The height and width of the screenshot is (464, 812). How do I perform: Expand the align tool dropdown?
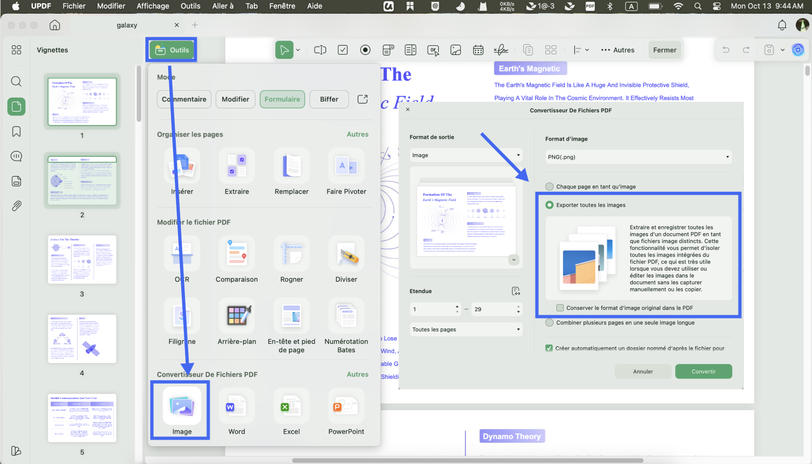(x=587, y=50)
